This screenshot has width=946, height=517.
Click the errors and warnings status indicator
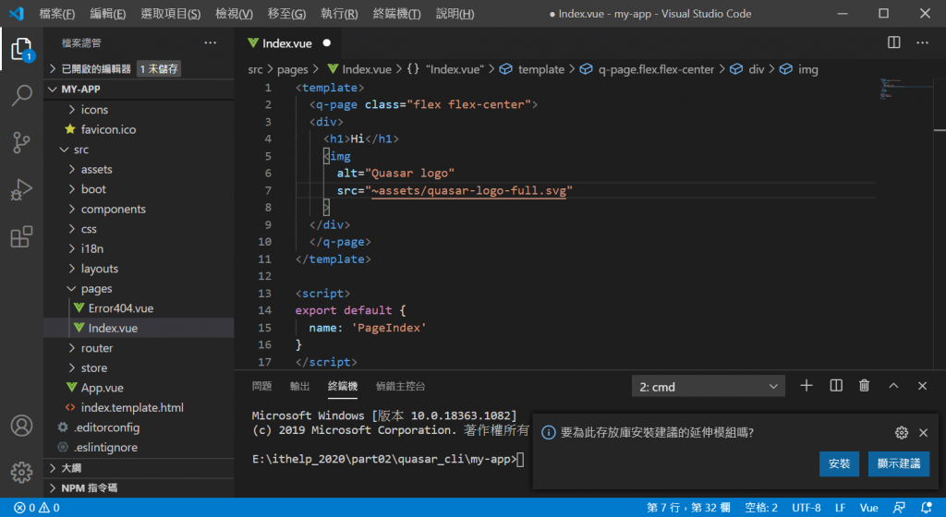(x=37, y=508)
